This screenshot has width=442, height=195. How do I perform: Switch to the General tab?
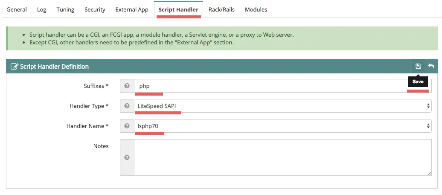coord(17,9)
